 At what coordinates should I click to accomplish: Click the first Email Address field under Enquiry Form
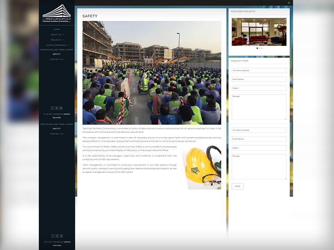coord(259,79)
